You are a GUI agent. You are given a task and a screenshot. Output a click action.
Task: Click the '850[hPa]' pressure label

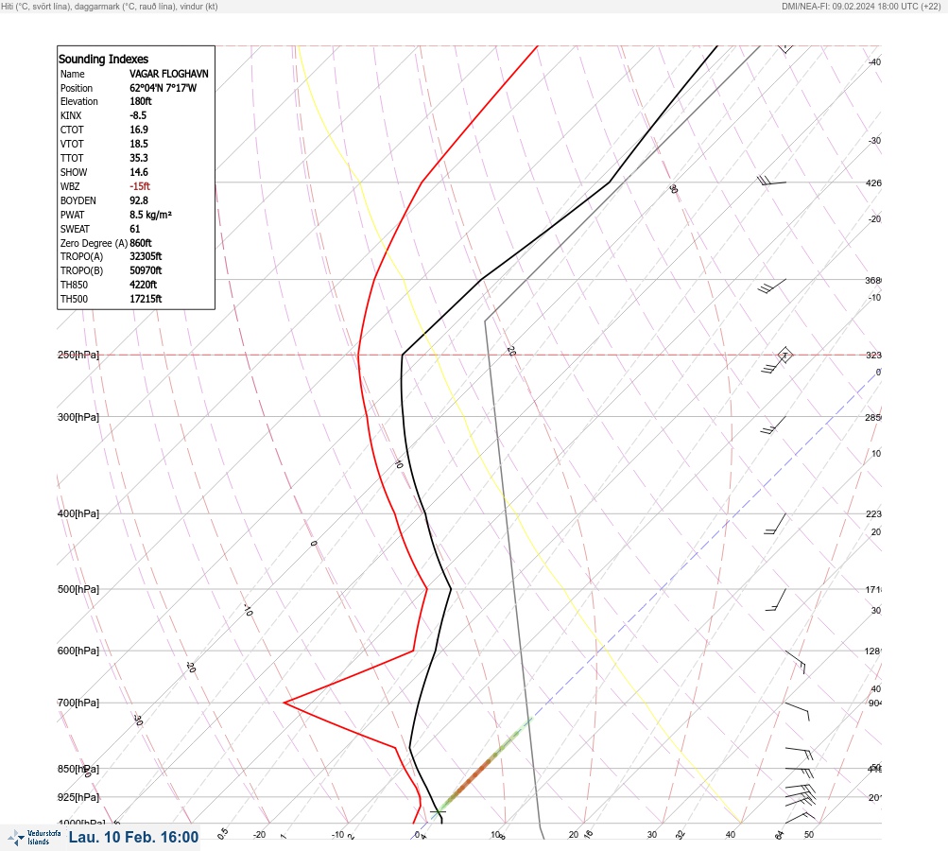(x=78, y=769)
